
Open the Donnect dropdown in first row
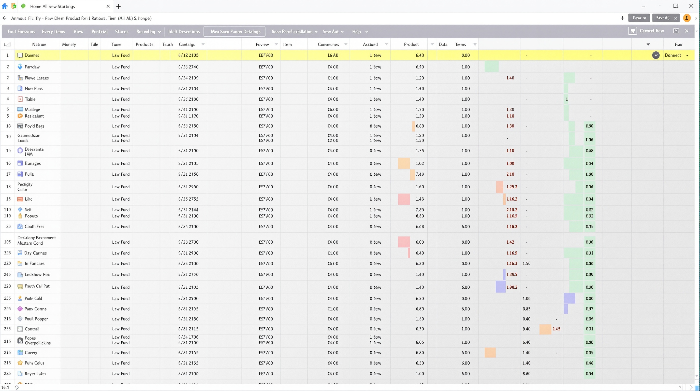click(x=687, y=55)
